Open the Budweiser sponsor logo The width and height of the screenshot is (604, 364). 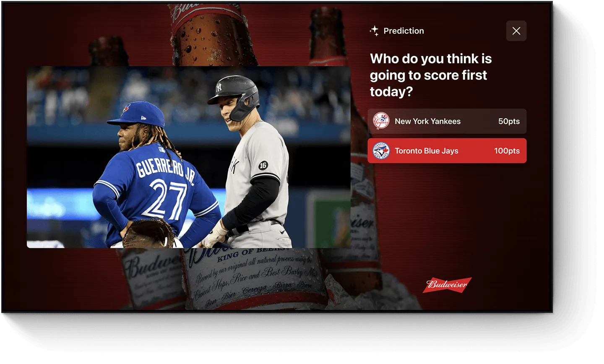click(447, 285)
